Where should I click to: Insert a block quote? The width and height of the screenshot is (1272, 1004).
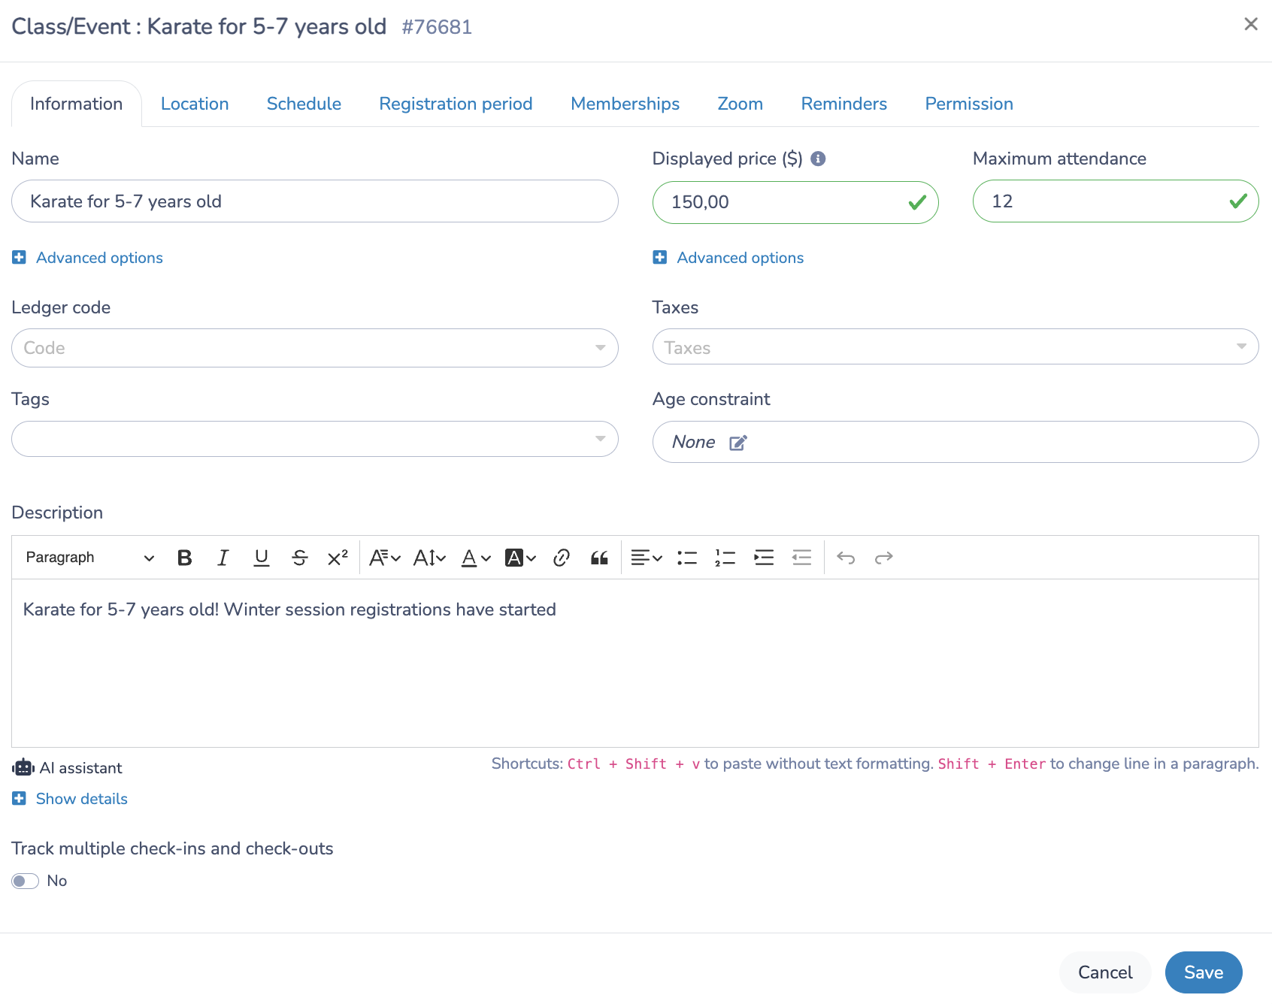tap(599, 558)
